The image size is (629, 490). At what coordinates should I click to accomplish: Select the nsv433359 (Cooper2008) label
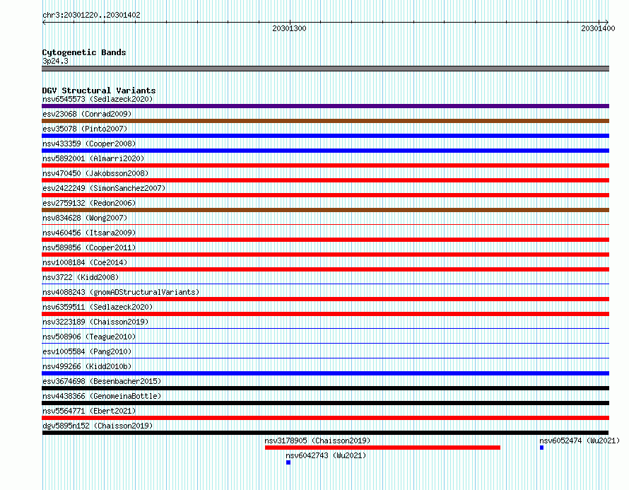[89, 144]
